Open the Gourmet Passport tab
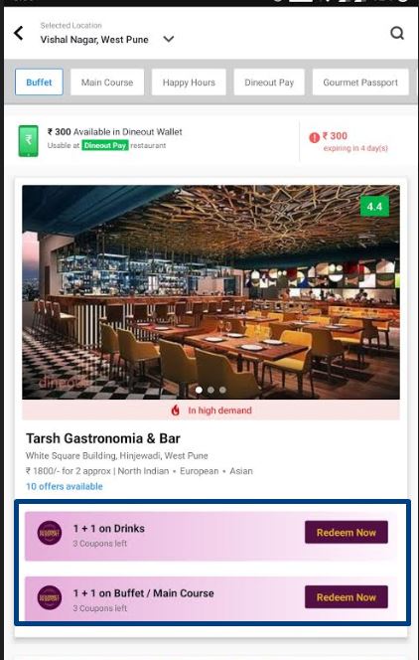419x660 pixels. pos(360,82)
